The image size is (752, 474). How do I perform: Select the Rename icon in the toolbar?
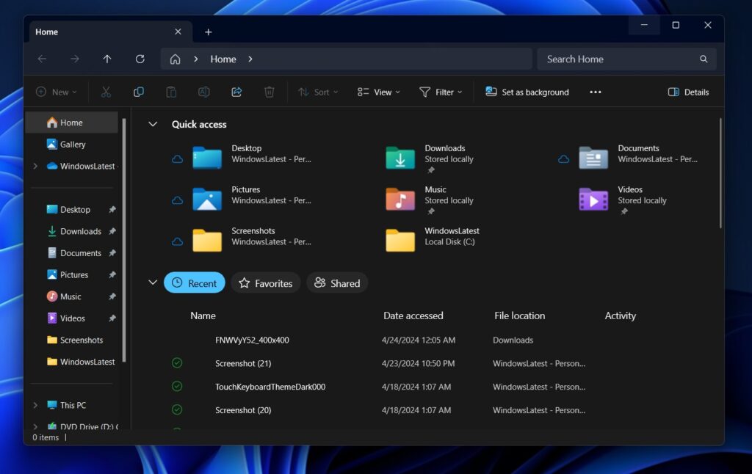[x=204, y=91]
